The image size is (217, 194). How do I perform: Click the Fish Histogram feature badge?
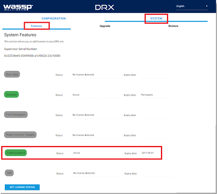tap(16, 114)
